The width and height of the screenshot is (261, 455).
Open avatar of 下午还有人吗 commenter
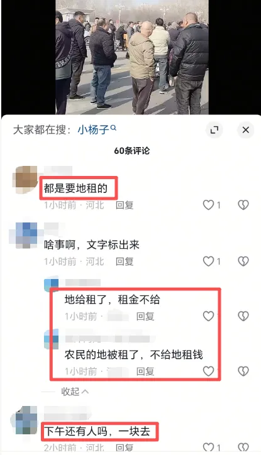[25, 420]
